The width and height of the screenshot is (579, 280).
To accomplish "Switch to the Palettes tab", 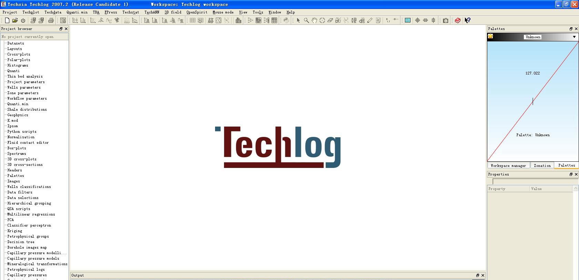I will click(x=567, y=165).
